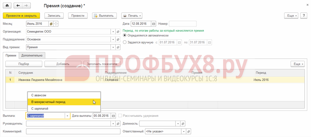Open Ответственный record with the open icon
Screen dimensions: 311x137
click(189, 132)
